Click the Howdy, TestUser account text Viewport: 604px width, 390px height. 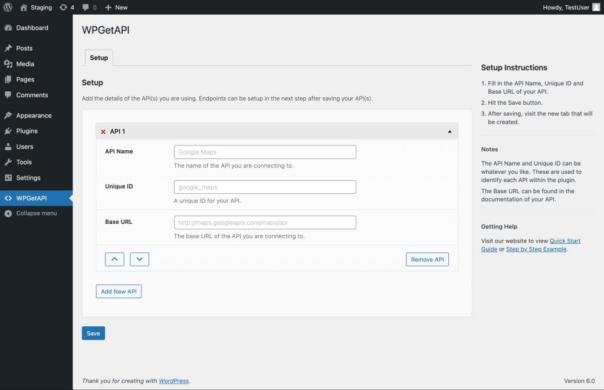tap(566, 7)
